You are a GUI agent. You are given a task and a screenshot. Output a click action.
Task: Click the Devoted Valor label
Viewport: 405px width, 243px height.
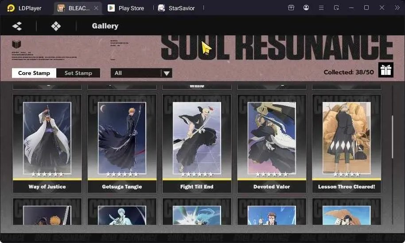(272, 187)
